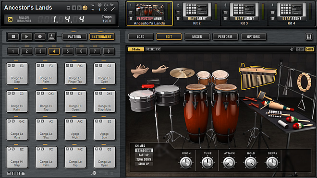Image resolution: width=317 pixels, height=178 pixels.
Task: Open the preset dropdown arrow beside Ancestor's Lands
Action: [68, 8]
